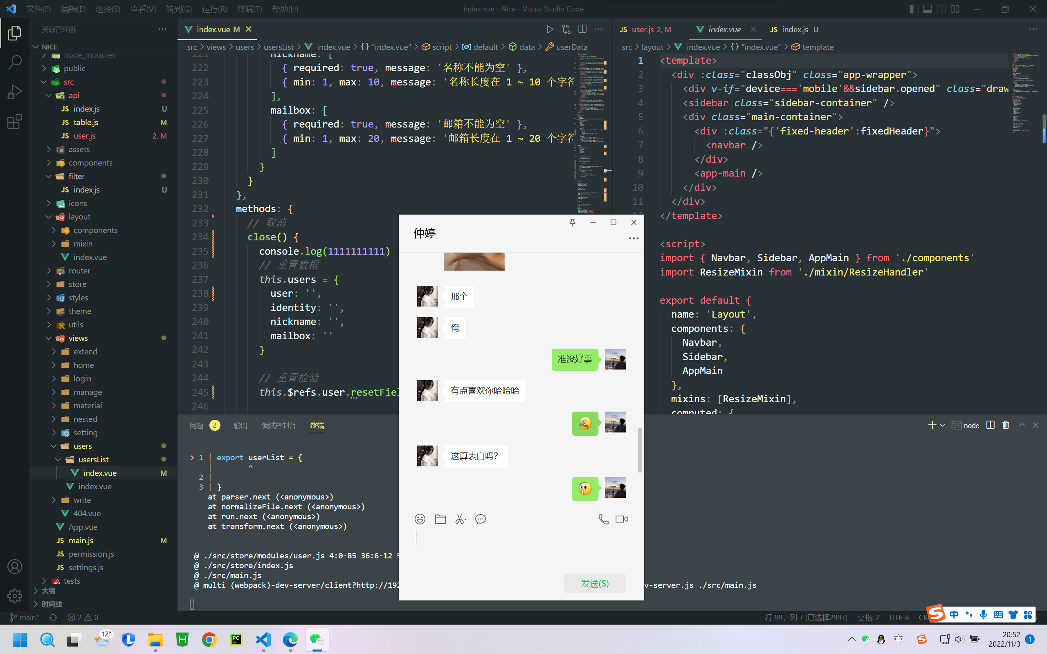Open the 终端(T) menu
1047x654 pixels.
coord(249,9)
